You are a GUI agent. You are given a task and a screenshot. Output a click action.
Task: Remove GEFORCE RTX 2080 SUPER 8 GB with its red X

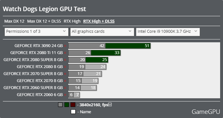click(65, 60)
